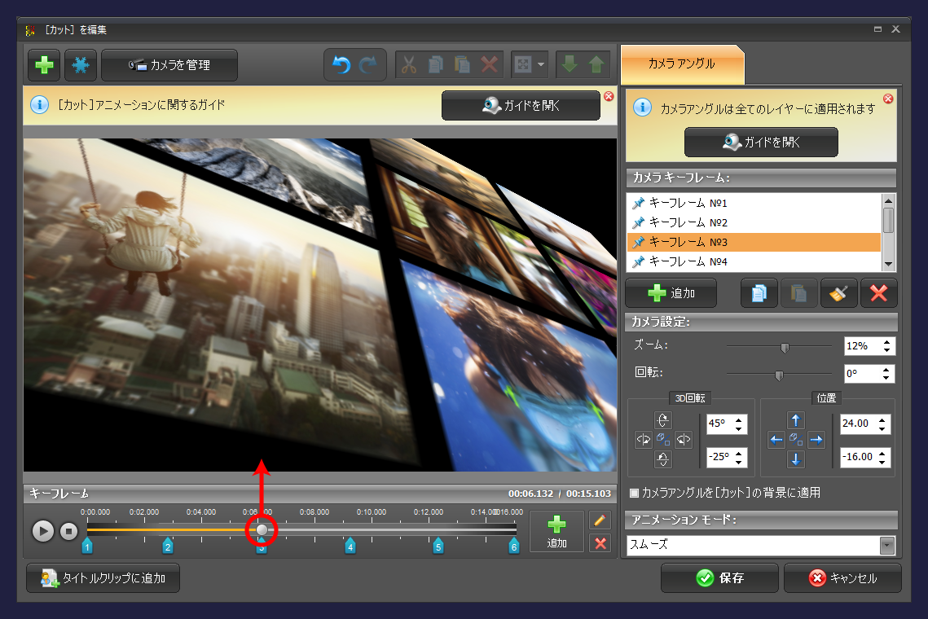Screen dimensions: 928x619
Task: Increase the ズーム value with up stepper
Action: tap(887, 342)
